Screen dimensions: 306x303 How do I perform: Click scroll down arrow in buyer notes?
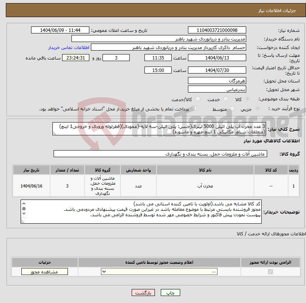(x=24, y=214)
